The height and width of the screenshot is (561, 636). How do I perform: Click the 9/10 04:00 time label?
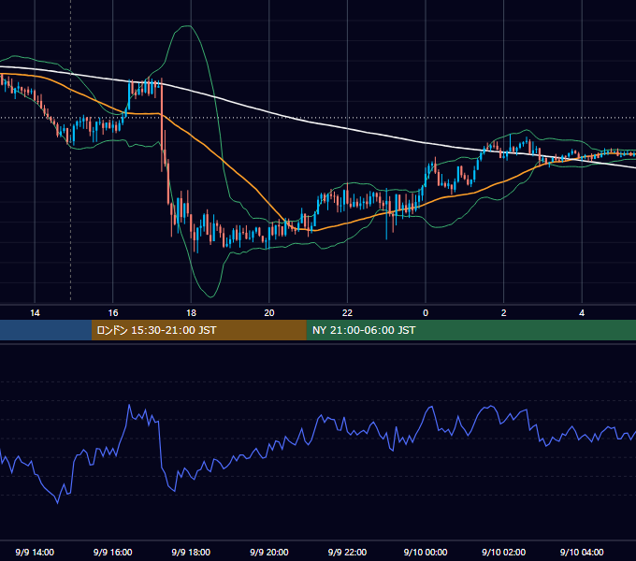(x=582, y=552)
